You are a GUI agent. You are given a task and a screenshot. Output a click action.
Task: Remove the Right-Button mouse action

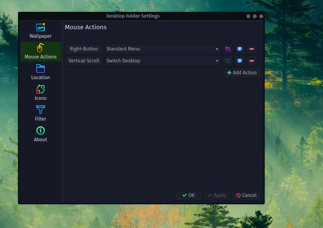point(252,49)
